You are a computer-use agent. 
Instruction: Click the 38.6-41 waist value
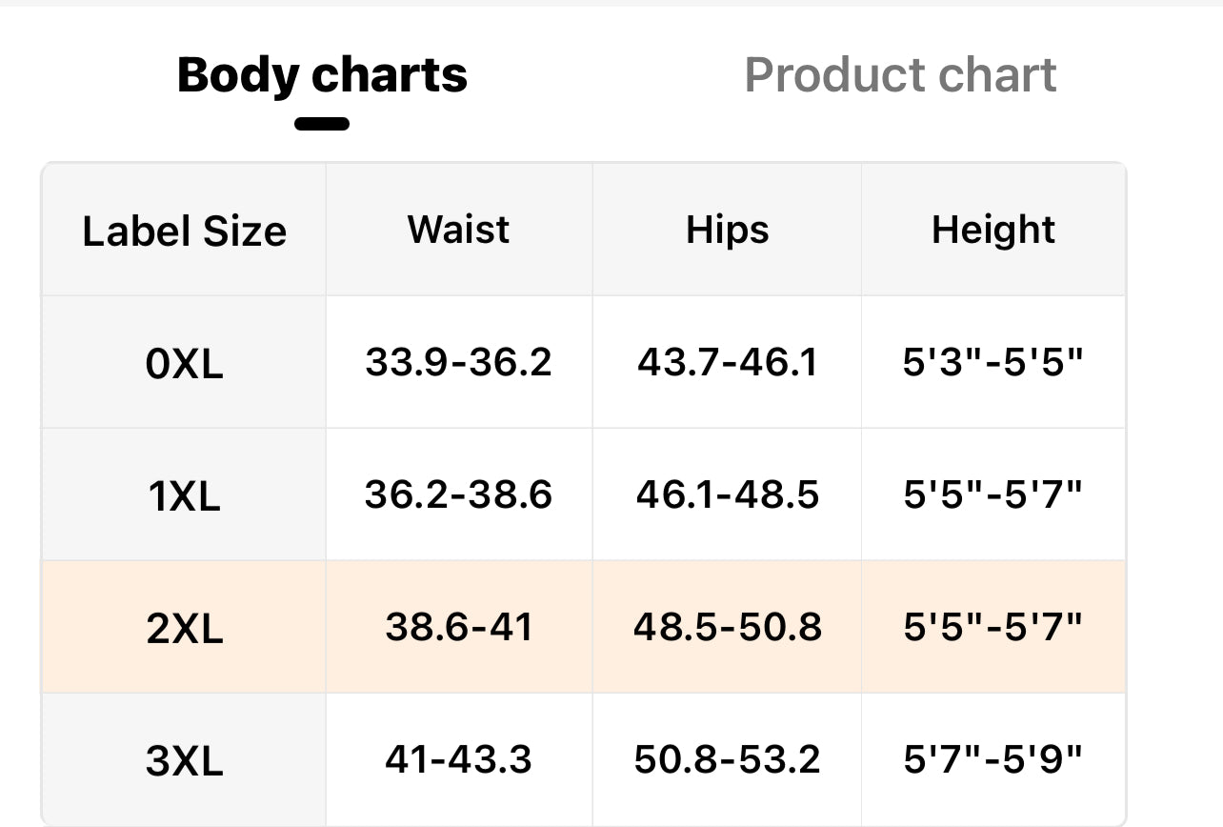point(458,627)
